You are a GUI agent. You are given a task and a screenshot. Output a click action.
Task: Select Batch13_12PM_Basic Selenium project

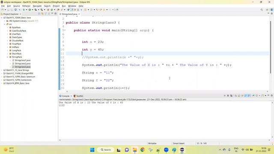(x=21, y=77)
